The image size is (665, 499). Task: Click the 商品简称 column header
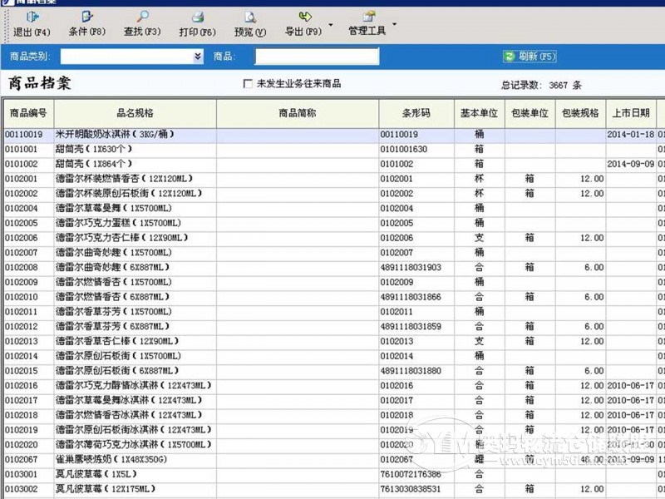click(x=298, y=113)
